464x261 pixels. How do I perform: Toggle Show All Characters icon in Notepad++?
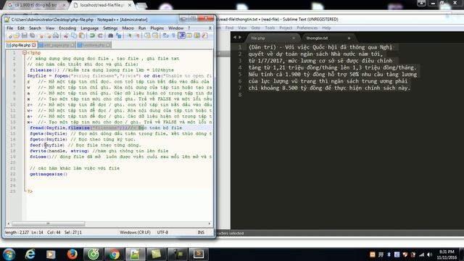[173, 36]
